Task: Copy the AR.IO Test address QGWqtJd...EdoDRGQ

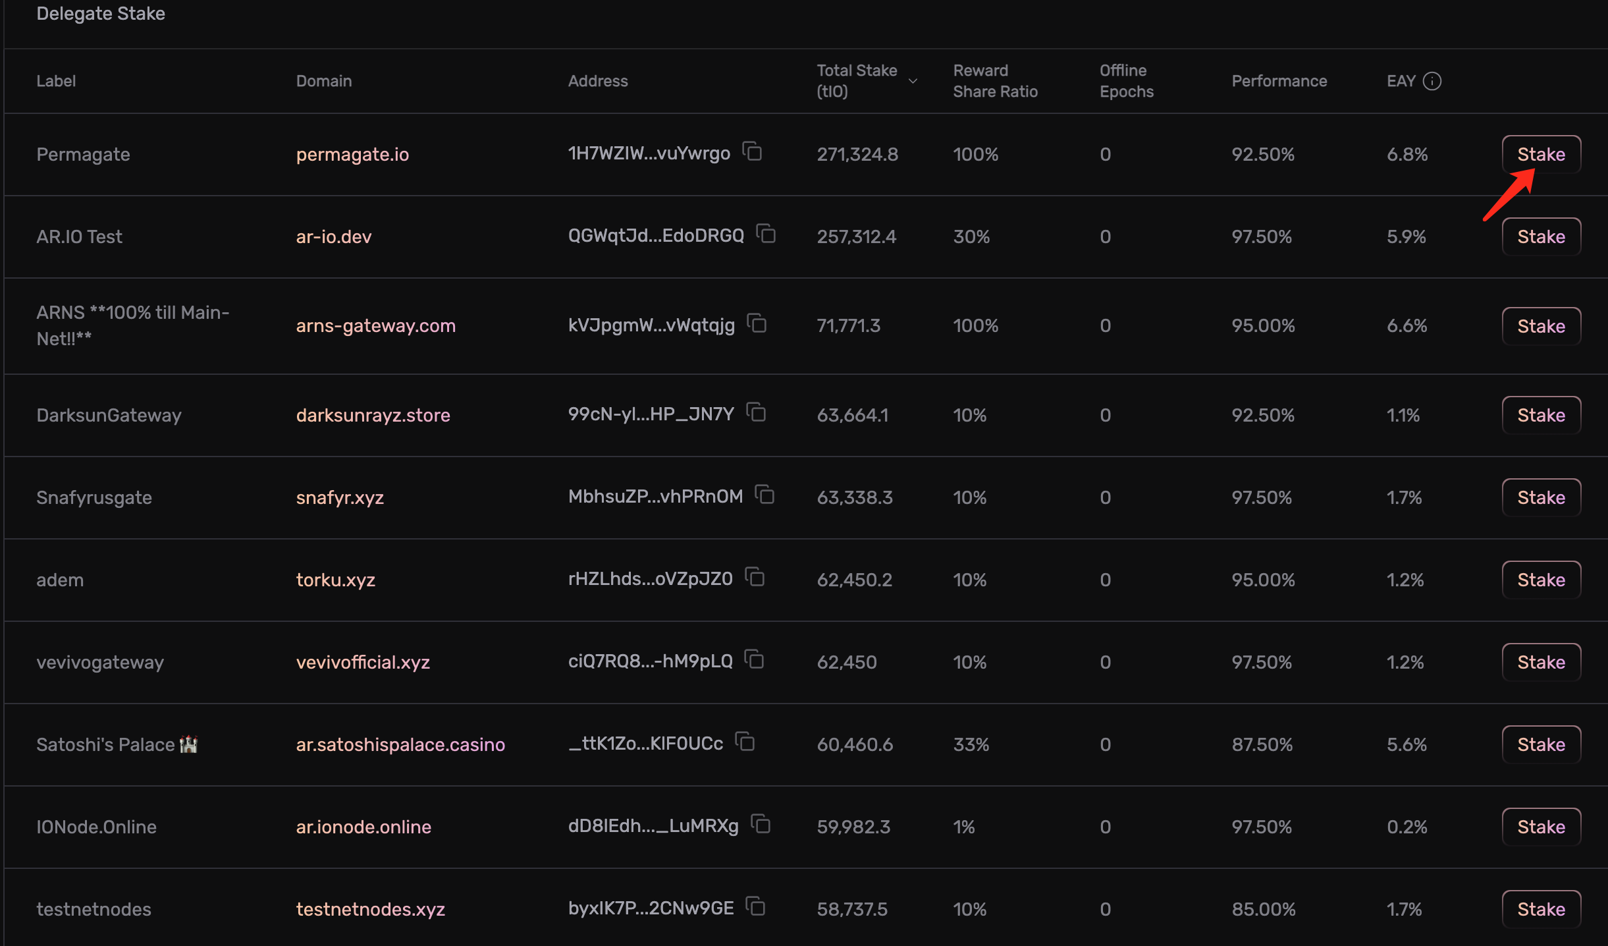Action: 766,234
